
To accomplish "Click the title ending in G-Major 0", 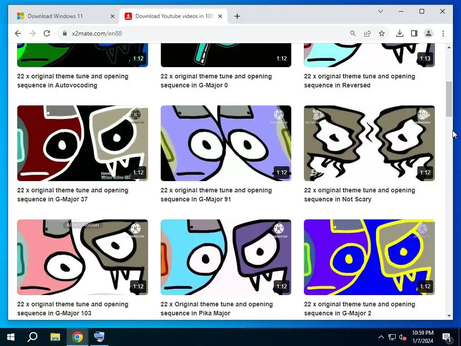I will (216, 81).
